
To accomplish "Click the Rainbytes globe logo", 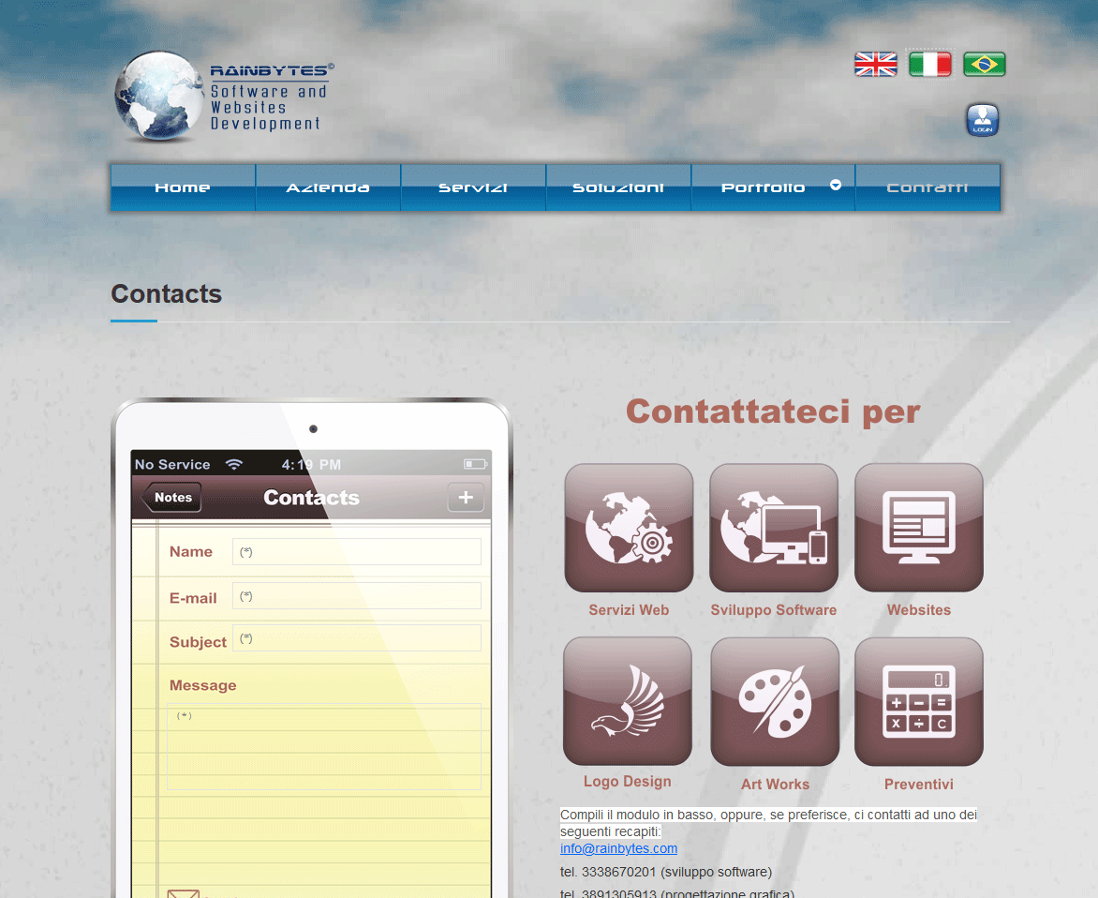I will 159,96.
